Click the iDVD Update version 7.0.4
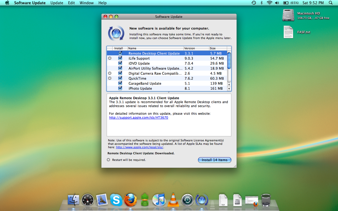338x211 pixels. point(189,63)
